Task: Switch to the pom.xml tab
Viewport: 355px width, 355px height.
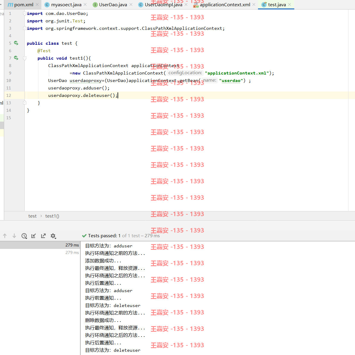Action: [x=24, y=4]
